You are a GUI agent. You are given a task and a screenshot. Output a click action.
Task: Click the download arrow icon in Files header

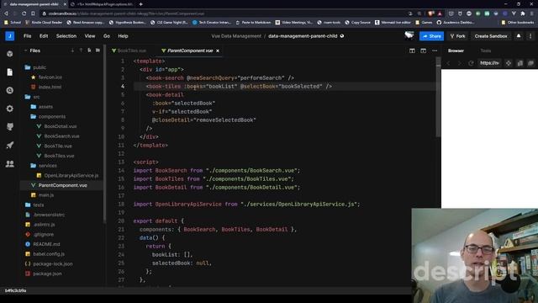tap(72, 50)
